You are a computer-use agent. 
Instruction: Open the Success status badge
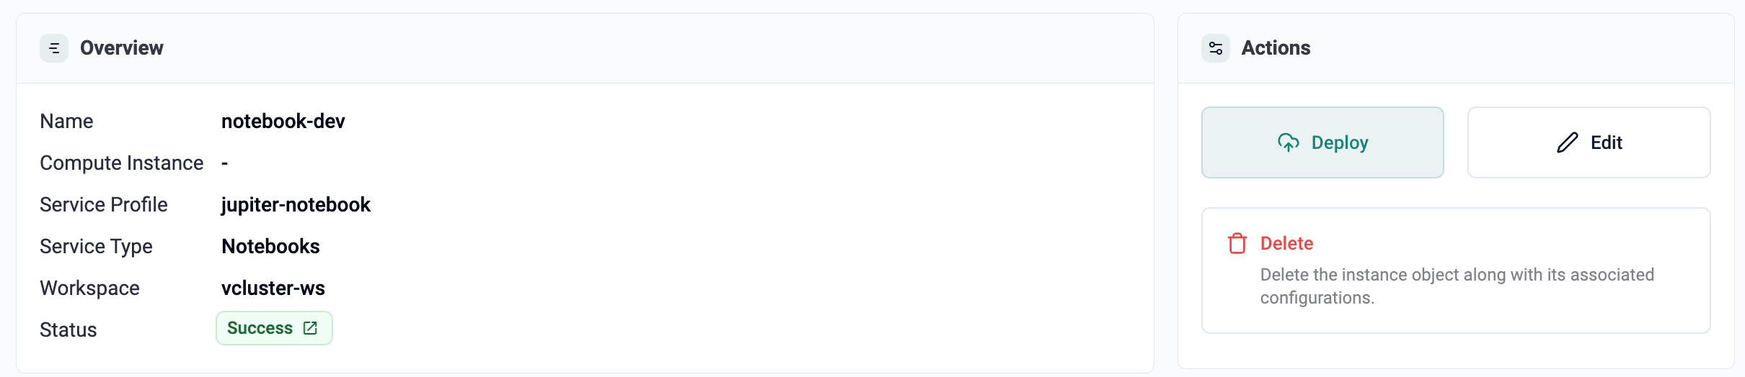[274, 328]
